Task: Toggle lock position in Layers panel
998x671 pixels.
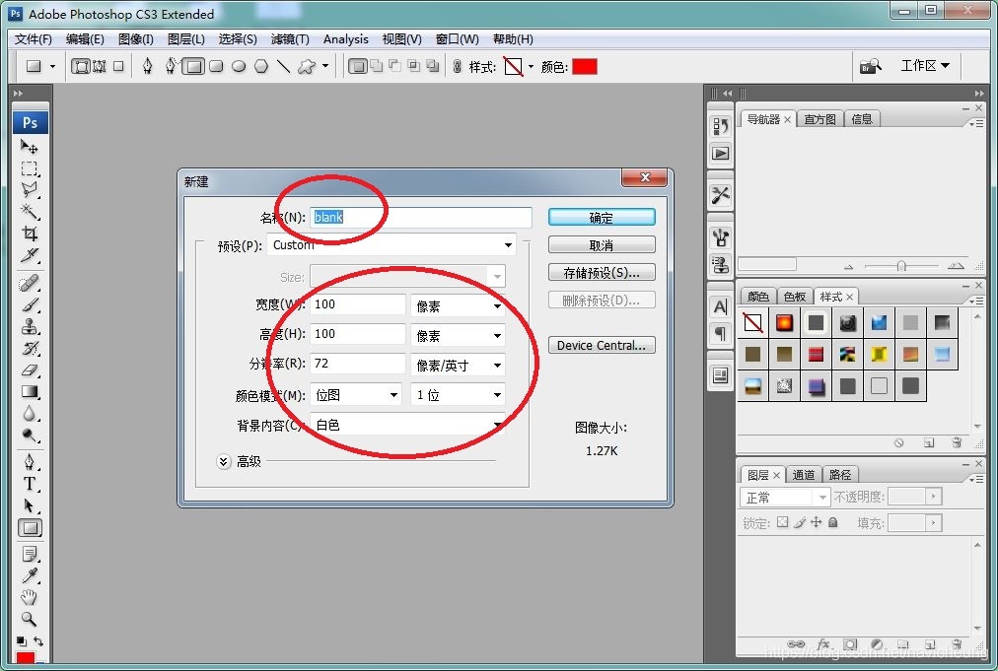Action: [x=817, y=522]
